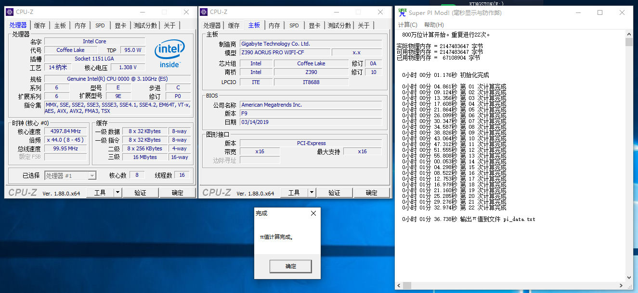Click the LPCIO chip value IT8688
Viewport: 638px width, 293px height.
pyautogui.click(x=311, y=82)
